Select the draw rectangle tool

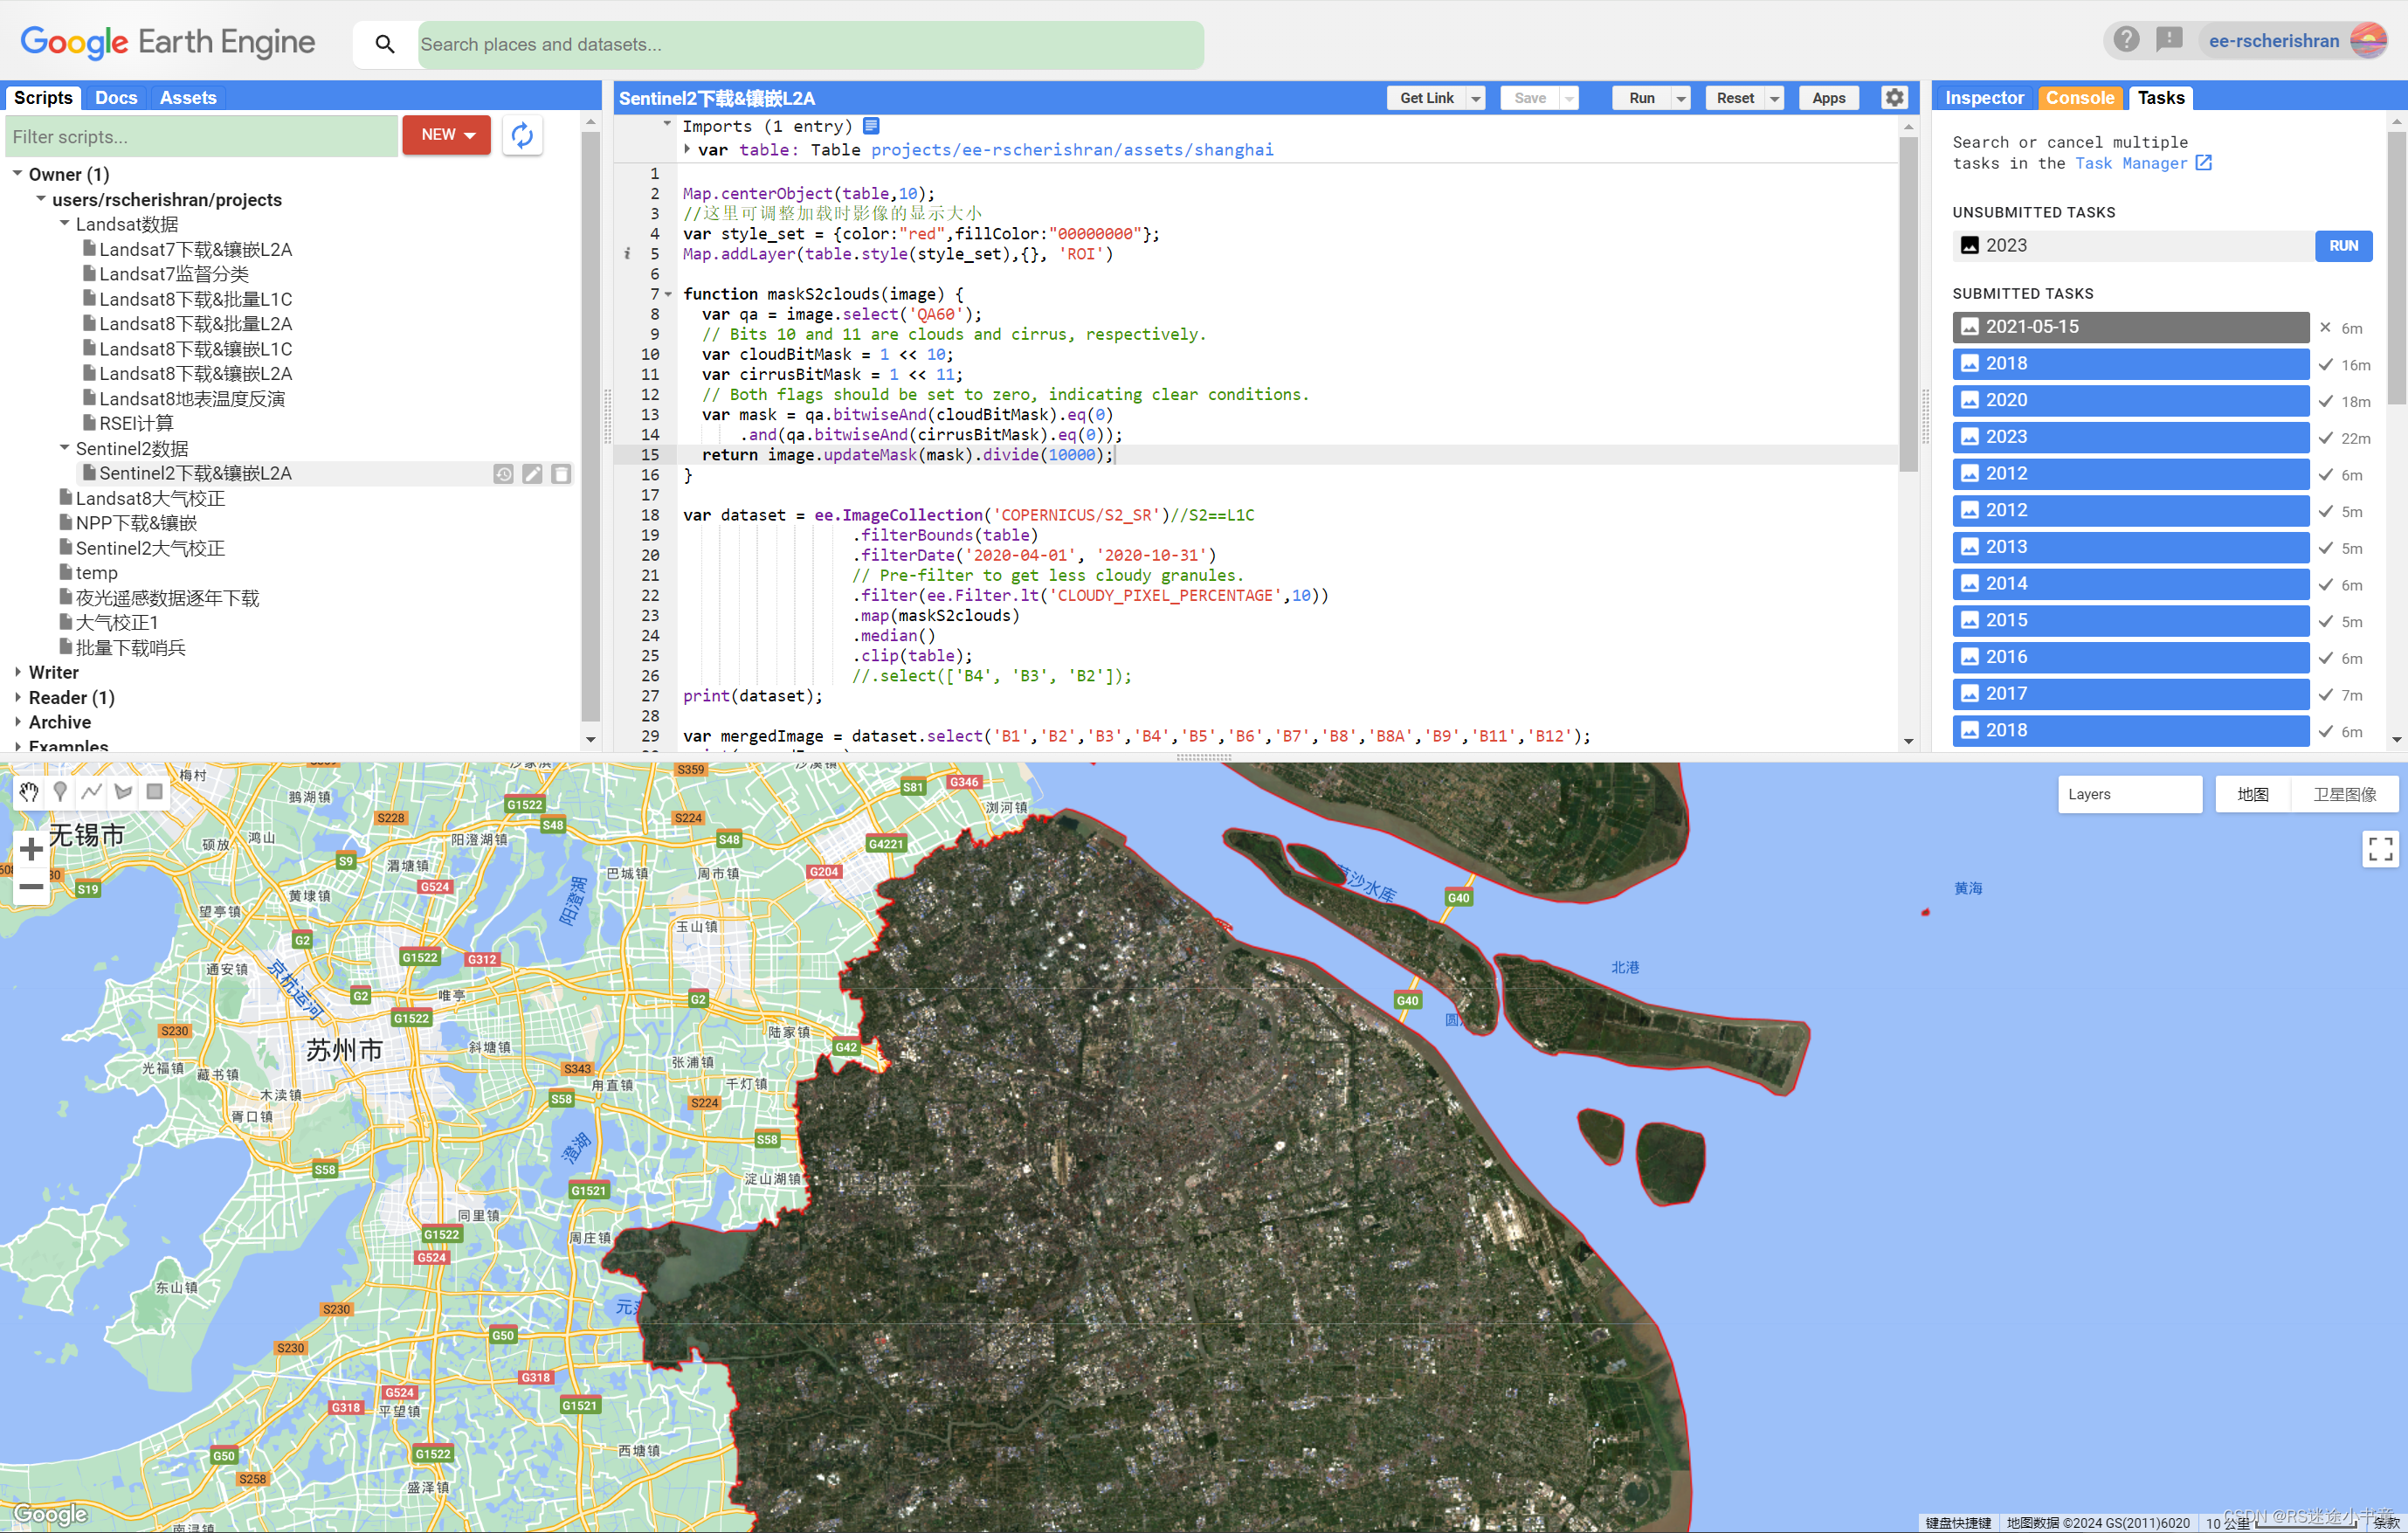(154, 792)
